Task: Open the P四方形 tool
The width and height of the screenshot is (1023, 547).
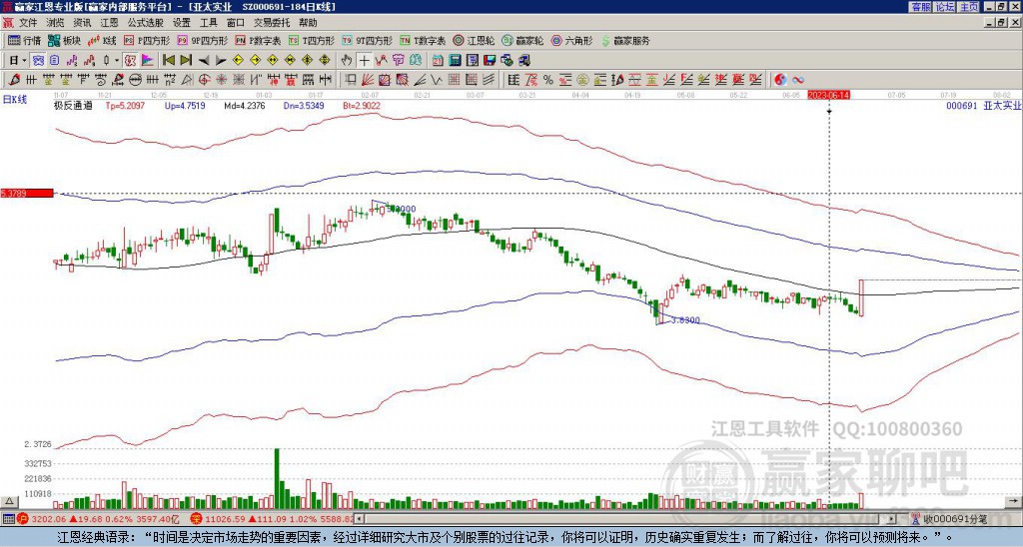Action: coord(147,40)
